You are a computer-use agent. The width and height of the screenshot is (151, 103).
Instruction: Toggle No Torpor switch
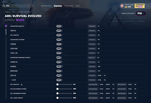tap(59, 35)
